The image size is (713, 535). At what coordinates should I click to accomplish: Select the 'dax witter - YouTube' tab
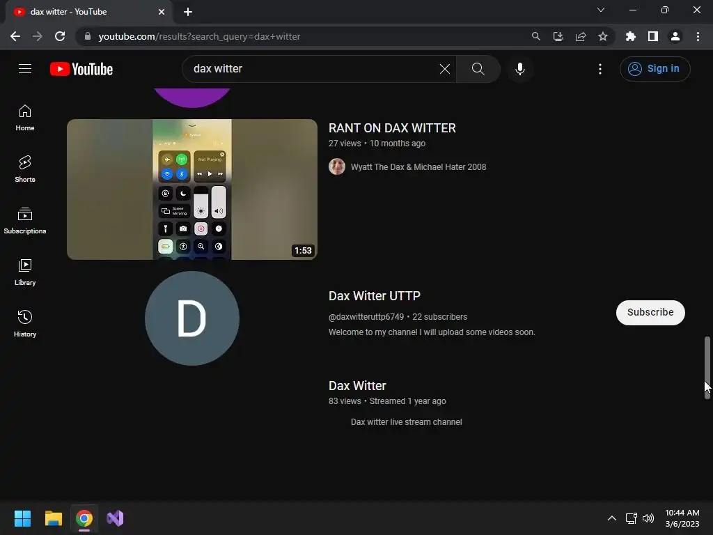point(88,13)
